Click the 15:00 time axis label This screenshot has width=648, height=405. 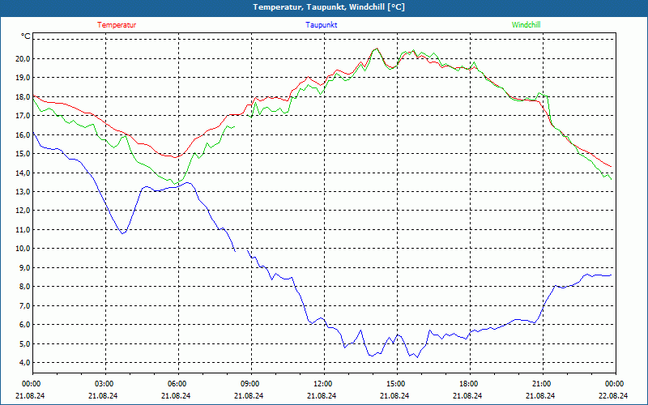397,384
